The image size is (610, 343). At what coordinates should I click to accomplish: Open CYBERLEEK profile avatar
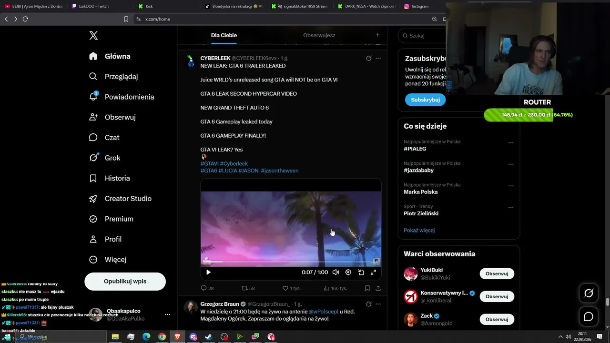coord(191,61)
